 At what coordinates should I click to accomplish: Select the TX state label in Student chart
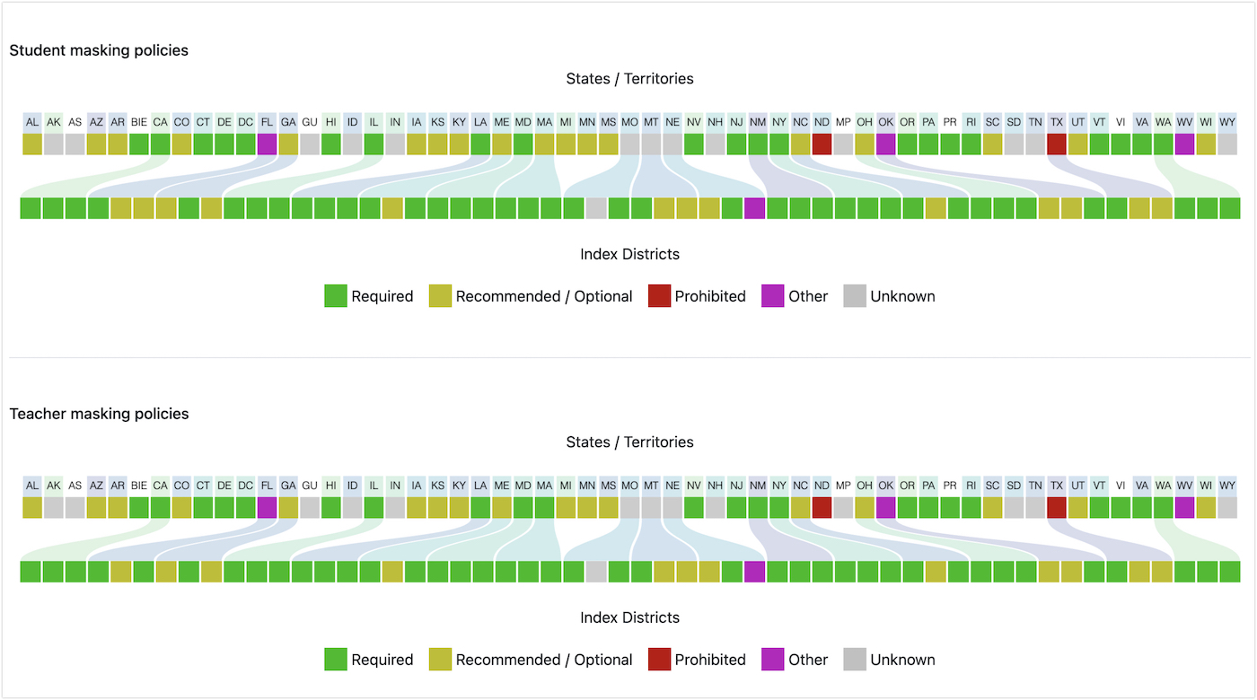click(1057, 122)
